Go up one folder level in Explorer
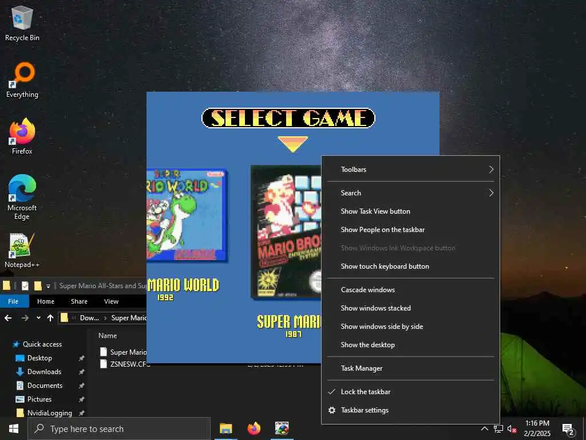This screenshot has height=440, width=586. click(x=50, y=318)
